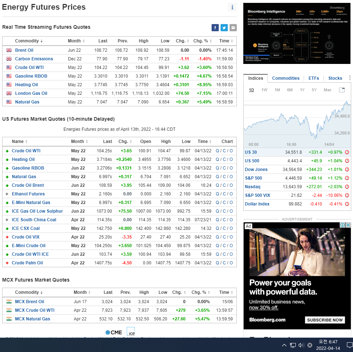The height and width of the screenshot is (352, 353).
Task: Click the red down arrow beside Crude Oil VIX
Action: pos(7,237)
